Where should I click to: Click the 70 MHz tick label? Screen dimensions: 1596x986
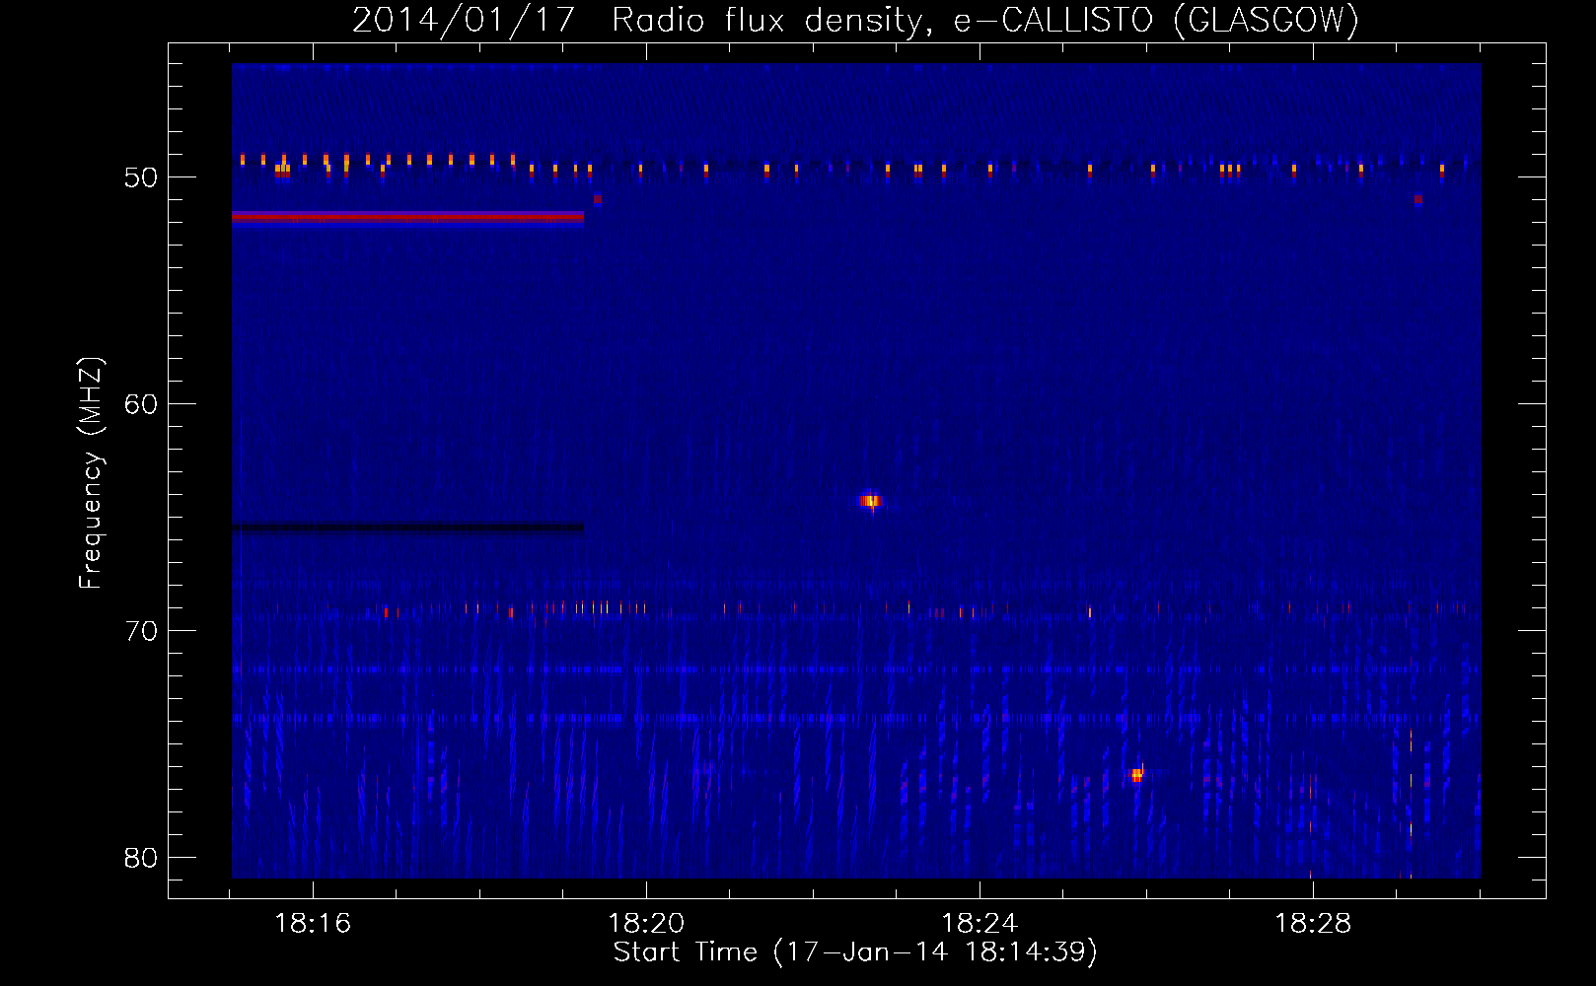pos(141,631)
